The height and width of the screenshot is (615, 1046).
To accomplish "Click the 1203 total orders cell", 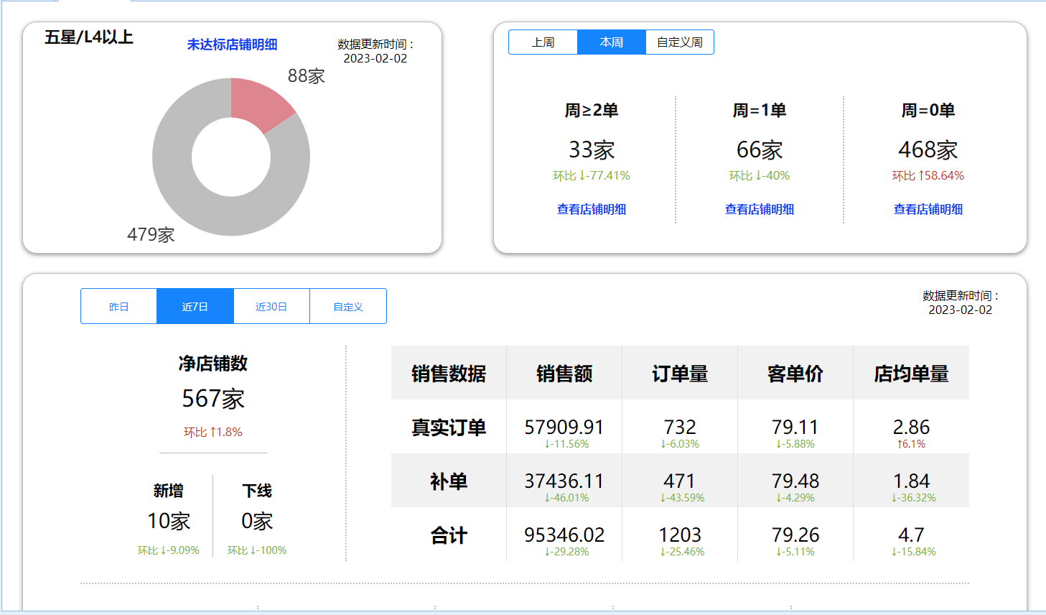I will click(x=680, y=535).
